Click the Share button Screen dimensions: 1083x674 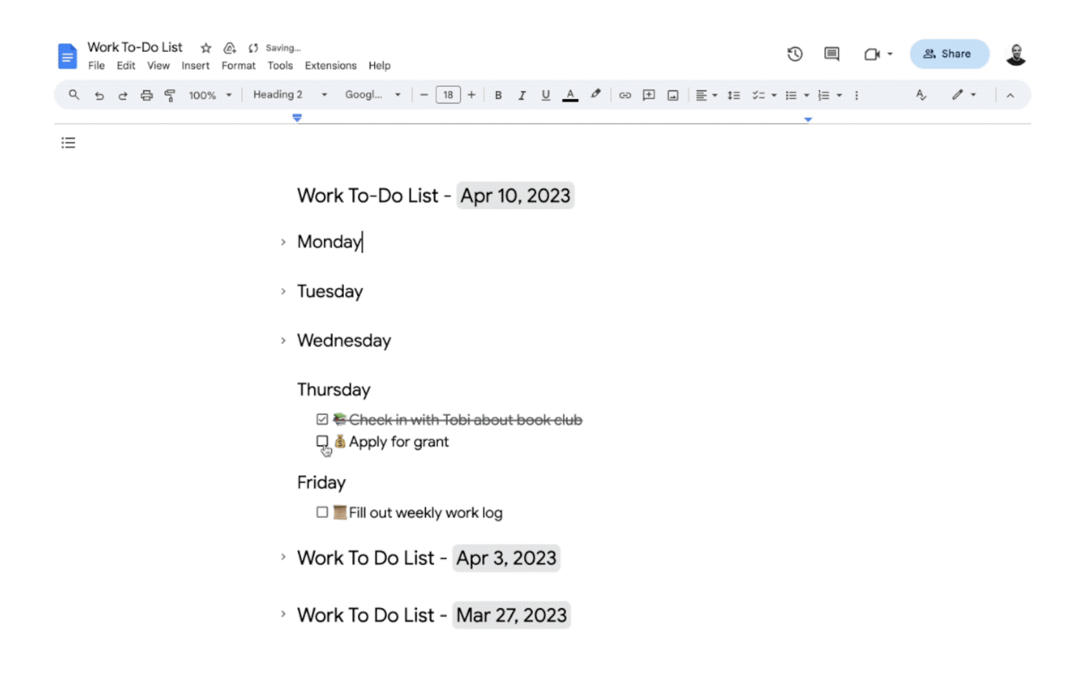949,54
